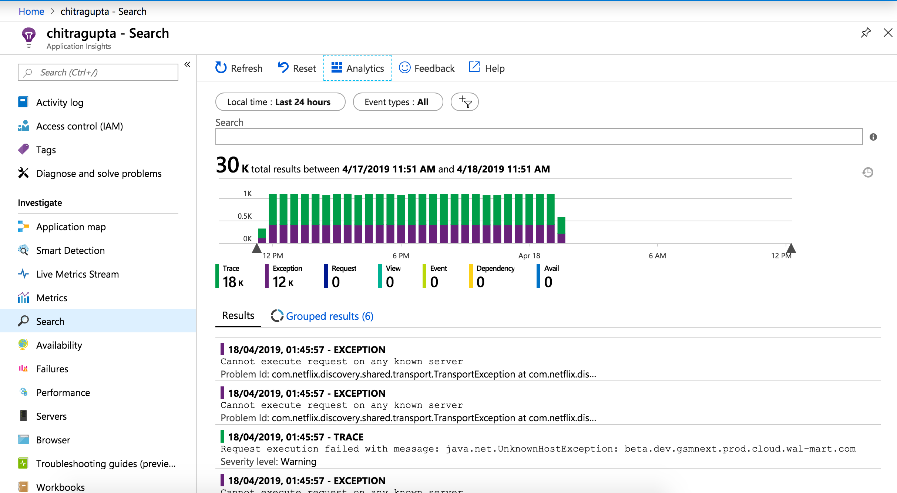Toggle the Dependency 0 event type filter
This screenshot has height=493, width=897.
492,276
